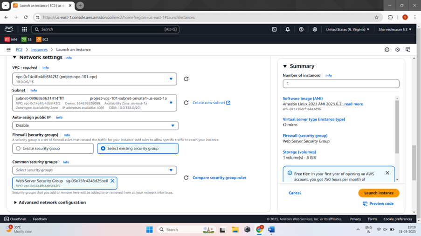The height and width of the screenshot is (236, 421).
Task: Dismiss the Free tier notice
Action: click(x=387, y=173)
